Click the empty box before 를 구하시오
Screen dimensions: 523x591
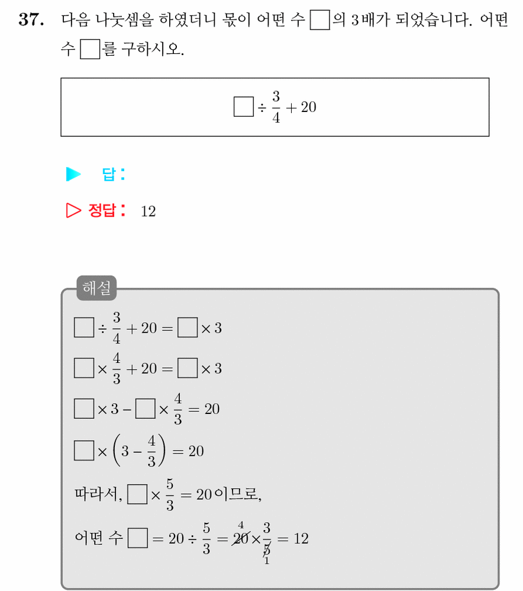point(90,49)
